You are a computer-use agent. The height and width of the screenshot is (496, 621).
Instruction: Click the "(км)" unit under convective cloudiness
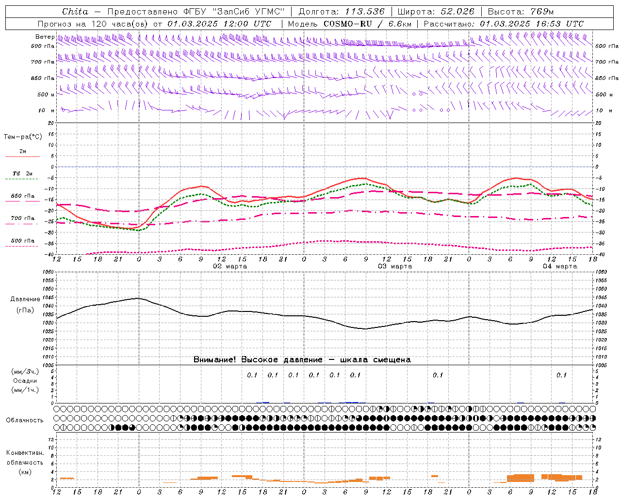coord(25,472)
